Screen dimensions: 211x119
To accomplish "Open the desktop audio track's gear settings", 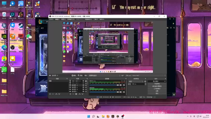I will pos(124,92).
